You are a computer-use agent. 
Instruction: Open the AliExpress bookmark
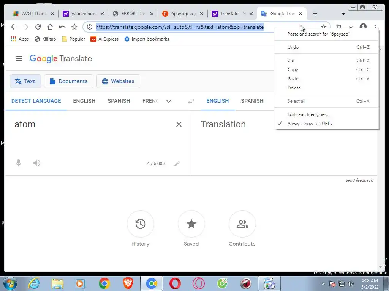click(104, 39)
